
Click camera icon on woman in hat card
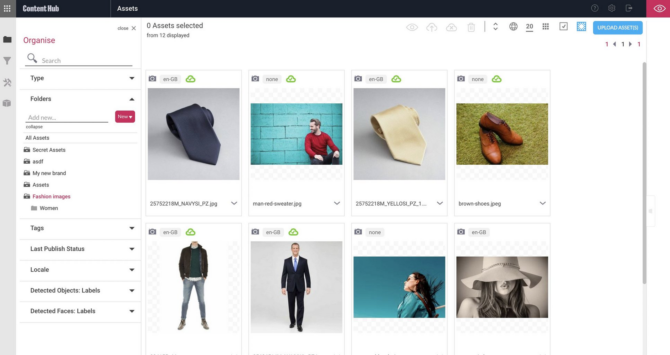click(x=461, y=232)
